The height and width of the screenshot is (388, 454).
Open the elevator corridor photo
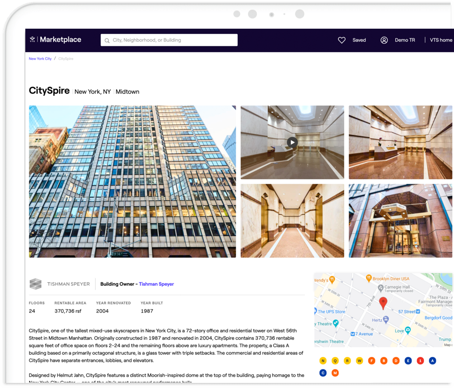[292, 221]
